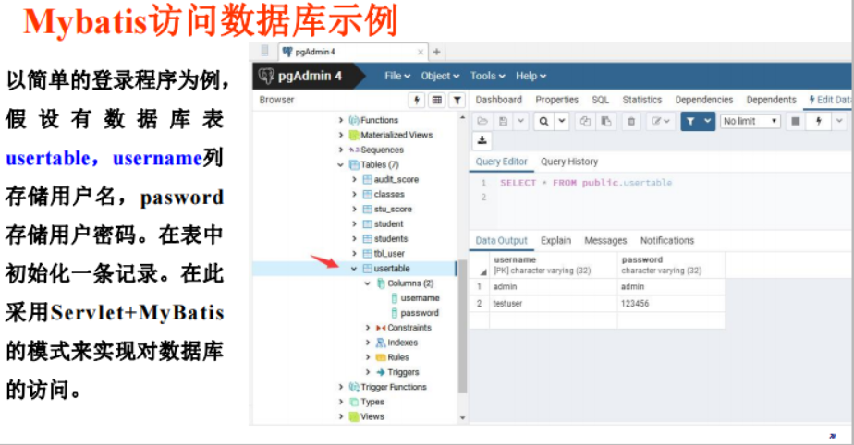Image resolution: width=854 pixels, height=445 pixels.
Task: Click the Paste rows icon
Action: (605, 121)
